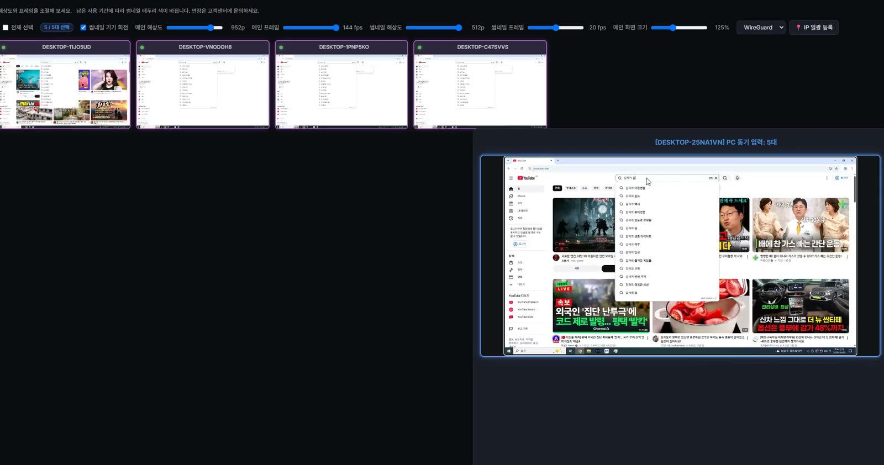Tick the 전체 선택 checkbox
The height and width of the screenshot is (465, 884).
[6, 28]
